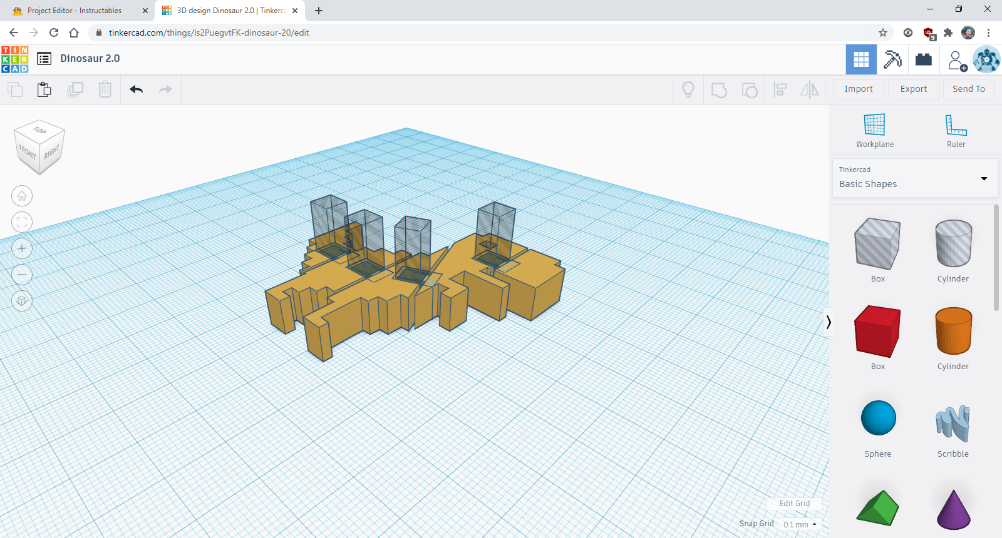Undo the last action
The image size is (1002, 538).
pyautogui.click(x=137, y=89)
